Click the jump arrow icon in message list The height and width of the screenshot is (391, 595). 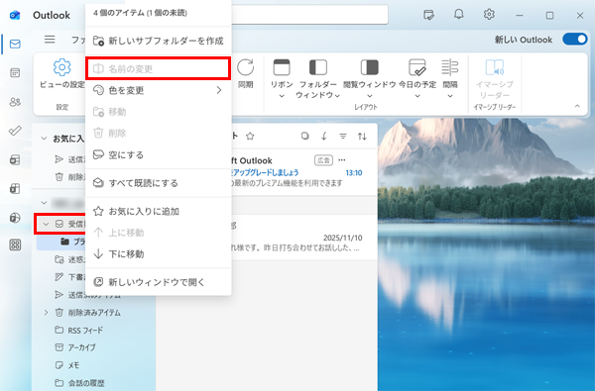[x=324, y=136]
